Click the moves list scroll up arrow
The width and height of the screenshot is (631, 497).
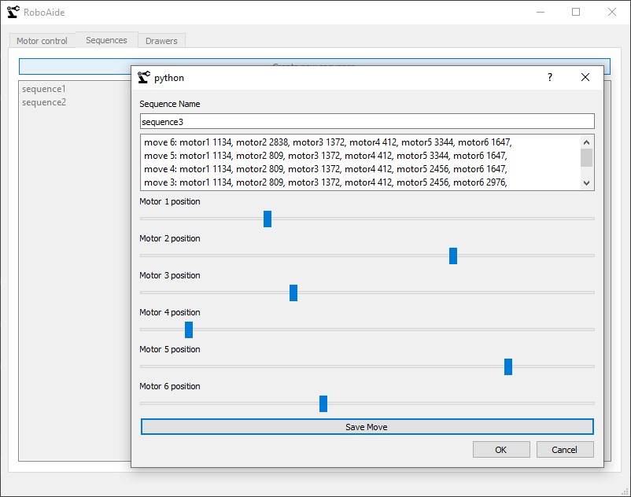(x=586, y=142)
